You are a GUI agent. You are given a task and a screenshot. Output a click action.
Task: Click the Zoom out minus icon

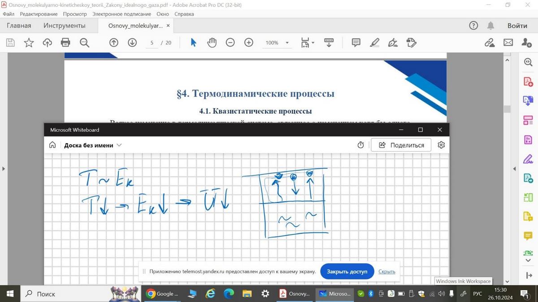(x=230, y=43)
